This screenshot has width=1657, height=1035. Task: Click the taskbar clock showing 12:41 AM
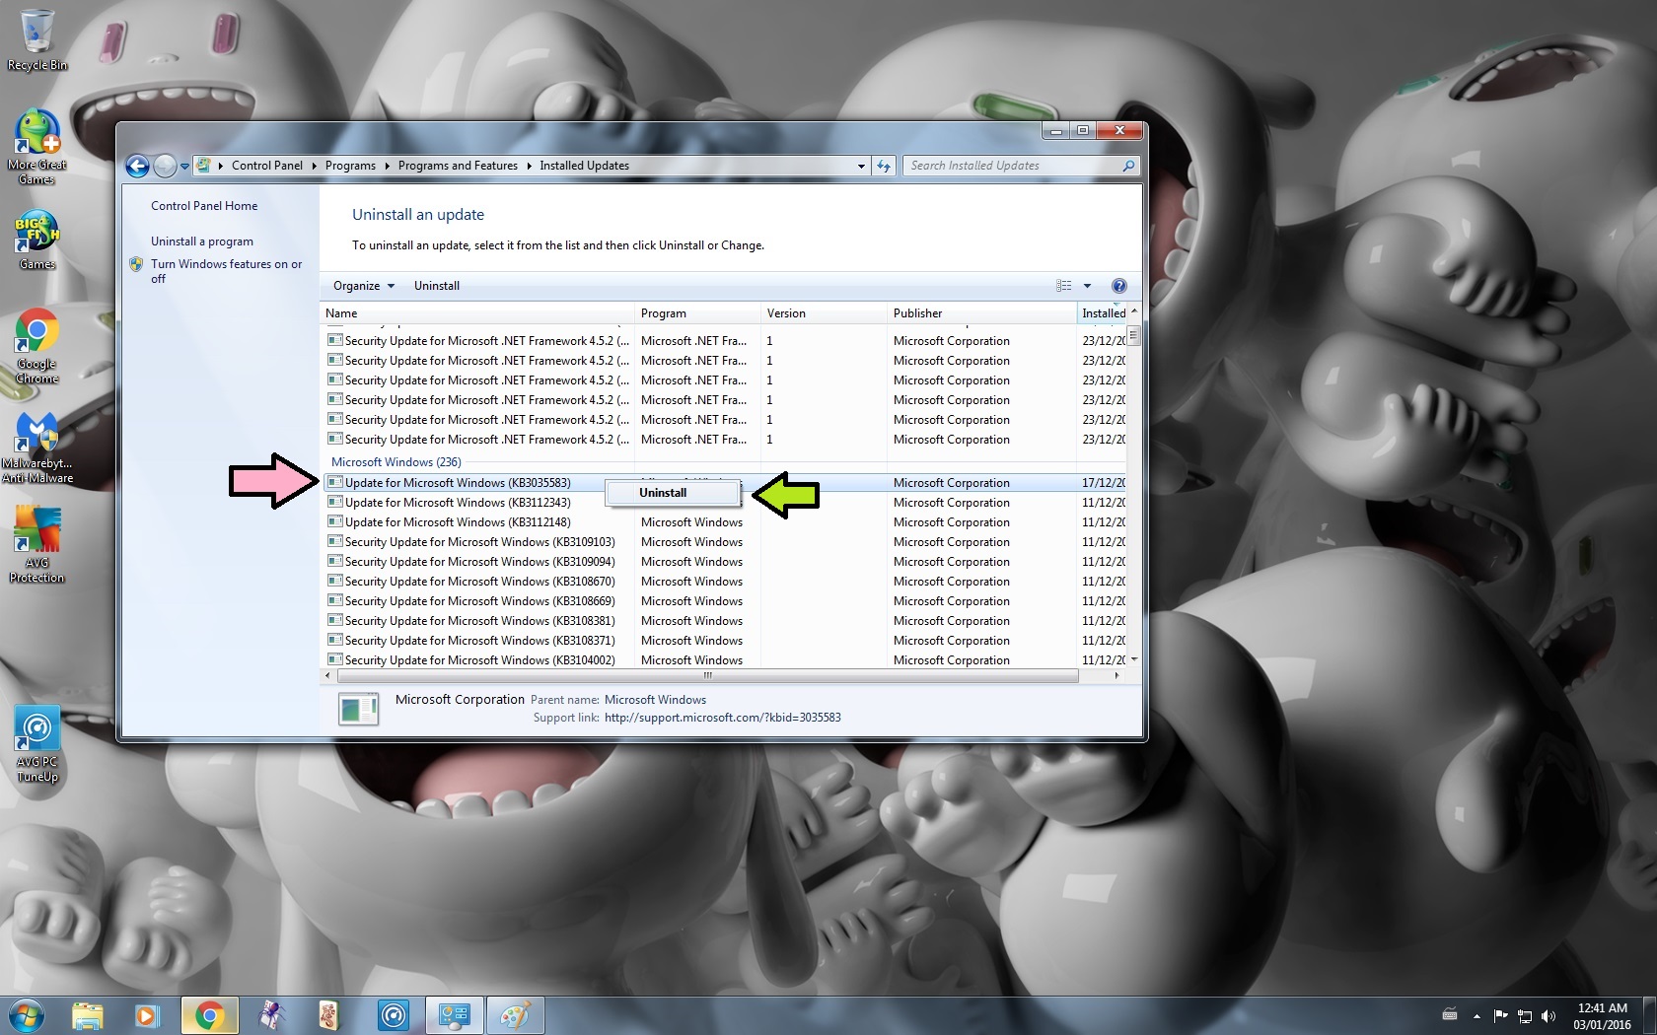(x=1602, y=1016)
